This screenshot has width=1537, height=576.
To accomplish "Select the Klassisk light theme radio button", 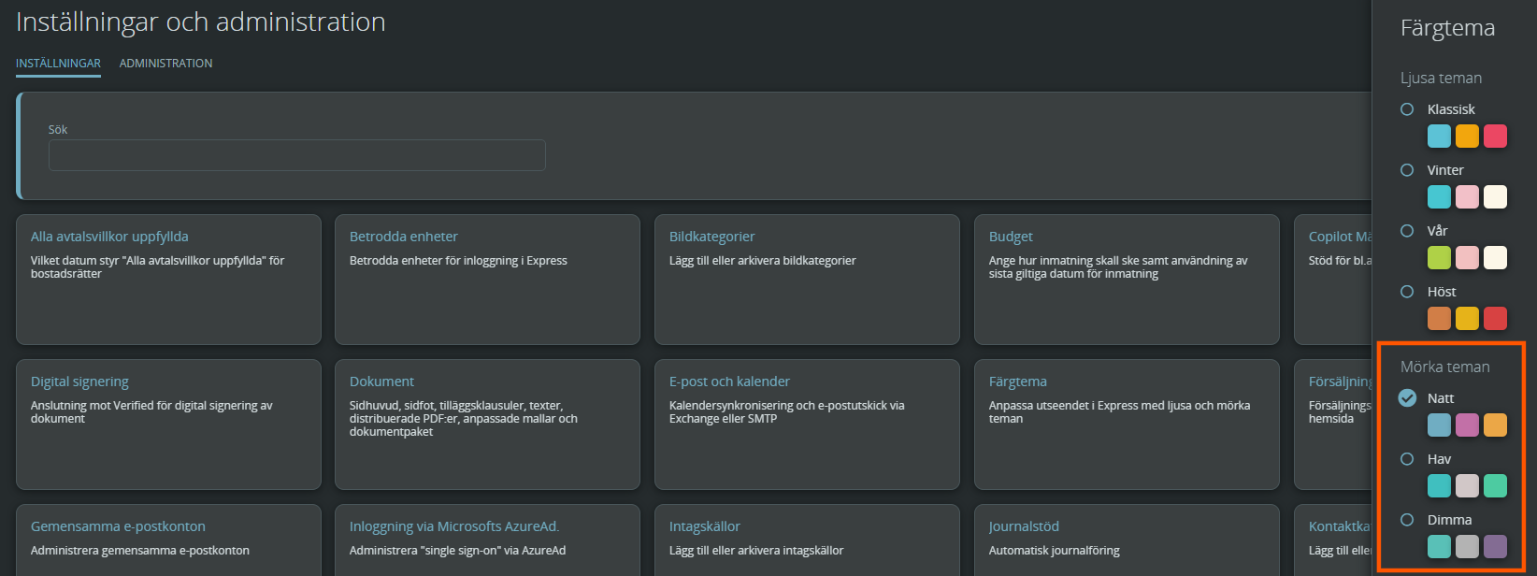I will click(x=1407, y=109).
